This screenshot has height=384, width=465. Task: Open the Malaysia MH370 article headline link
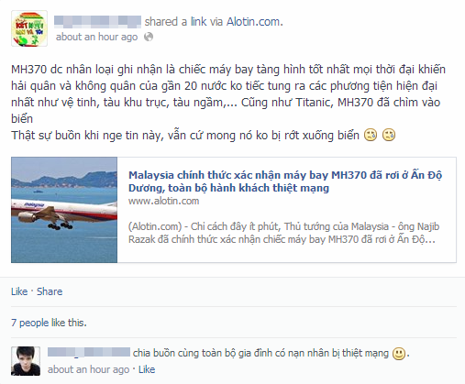coord(285,181)
